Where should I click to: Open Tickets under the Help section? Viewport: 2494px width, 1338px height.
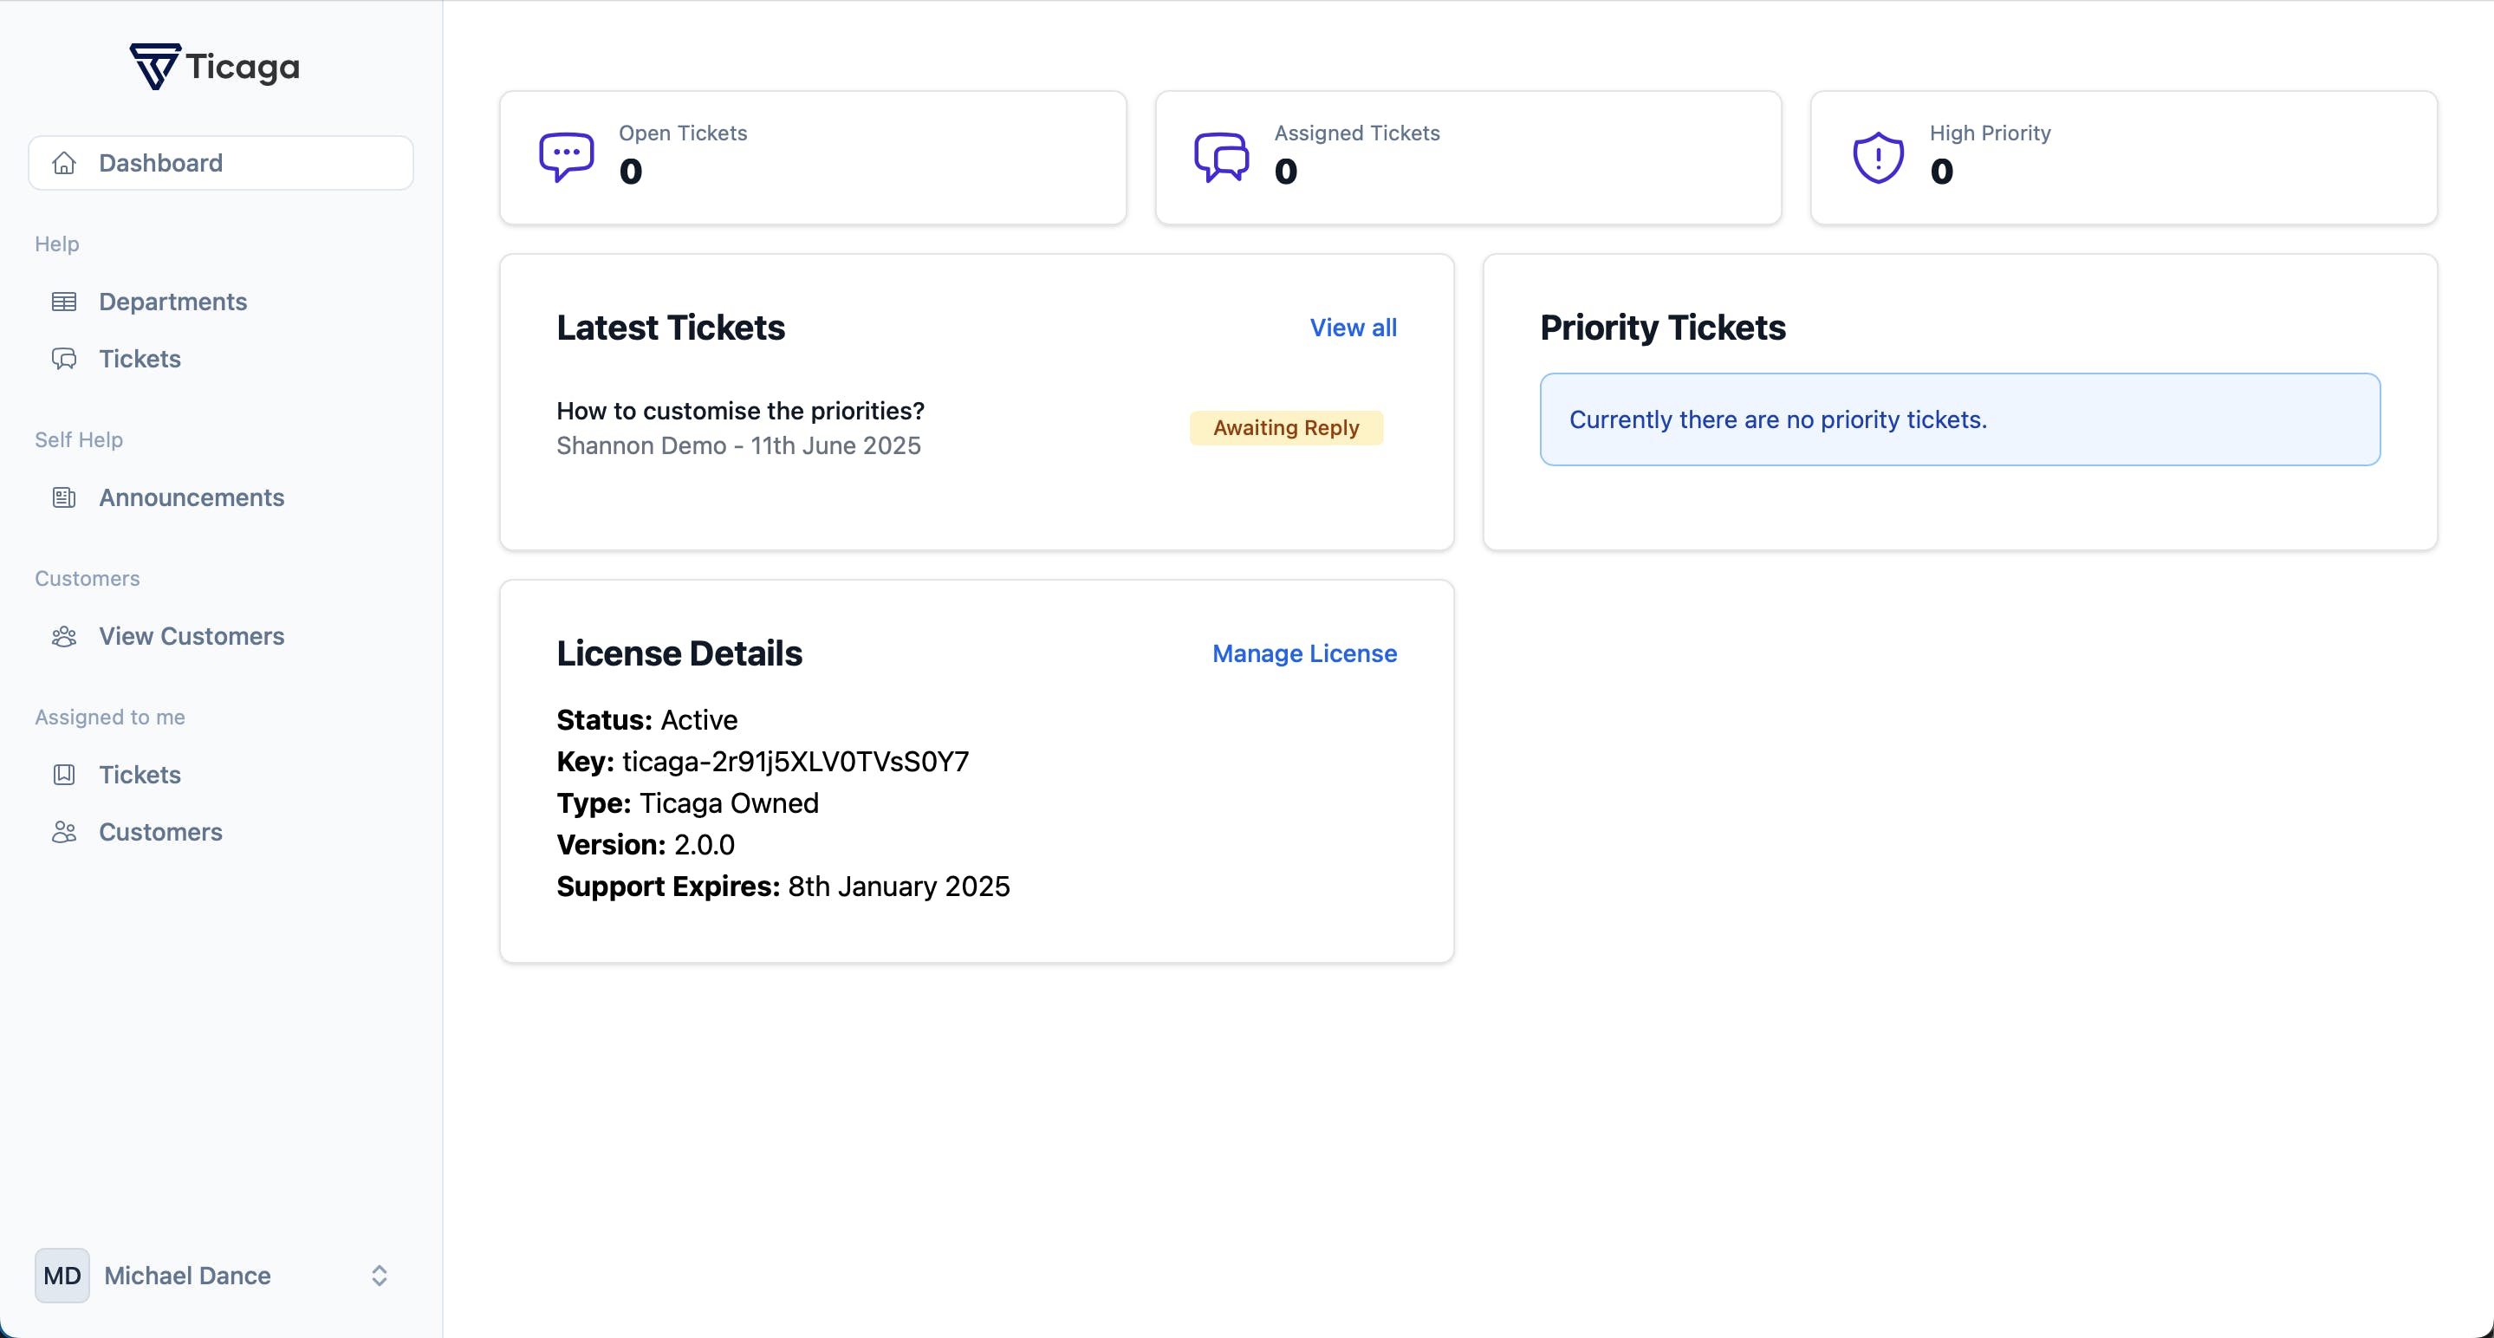tap(140, 359)
